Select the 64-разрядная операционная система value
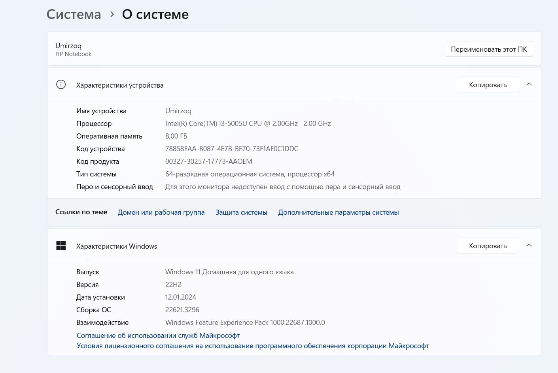This screenshot has width=558, height=373. [250, 174]
